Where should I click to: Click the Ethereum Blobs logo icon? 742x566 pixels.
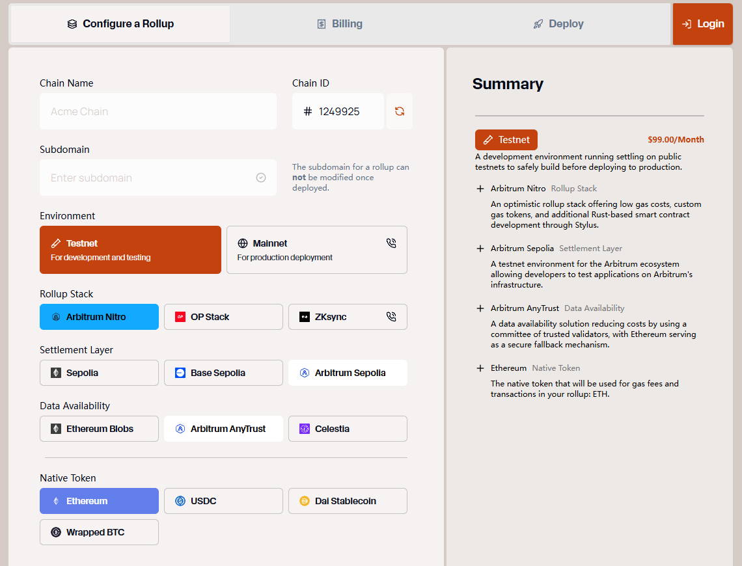pyautogui.click(x=56, y=429)
